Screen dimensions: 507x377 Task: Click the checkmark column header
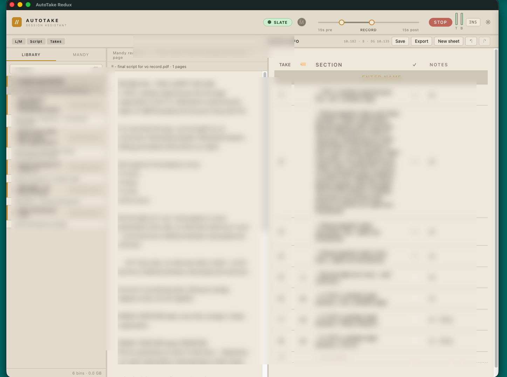pyautogui.click(x=414, y=65)
